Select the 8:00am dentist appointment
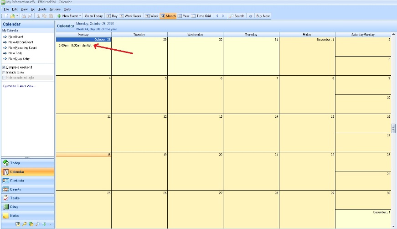This screenshot has width=397, height=229. pyautogui.click(x=75, y=45)
